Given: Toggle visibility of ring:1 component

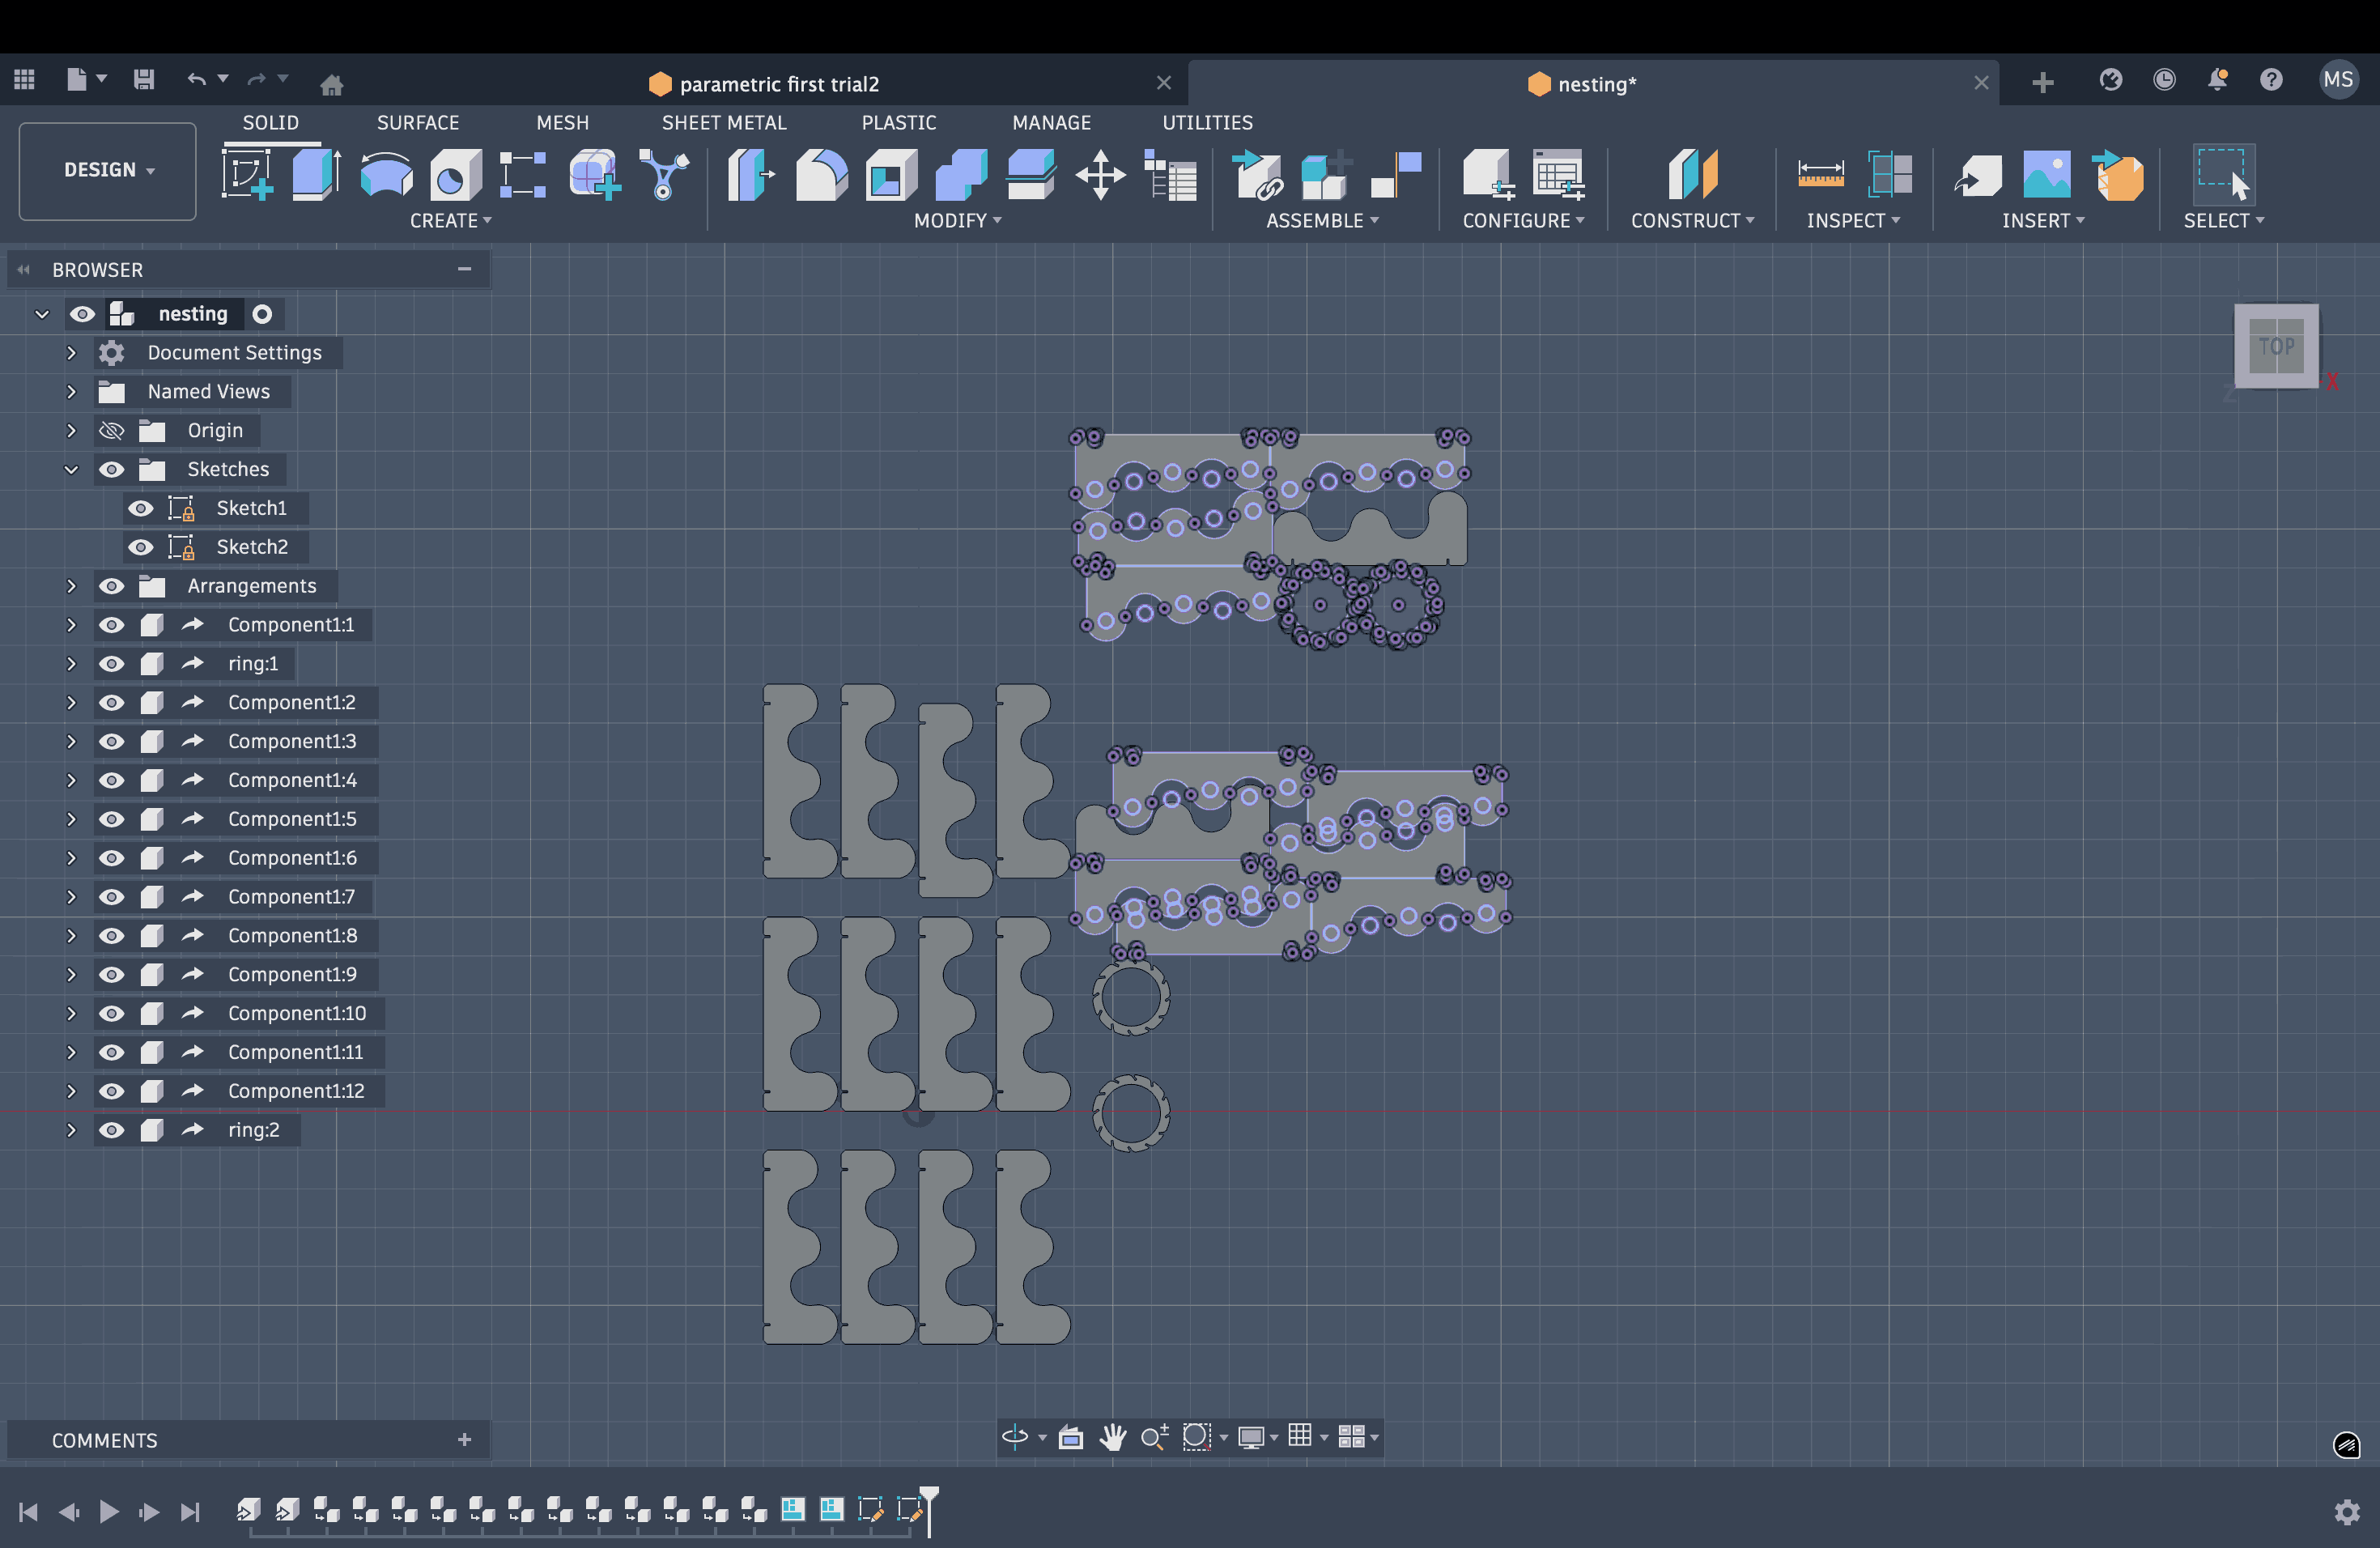Looking at the screenshot, I should pos(111,664).
